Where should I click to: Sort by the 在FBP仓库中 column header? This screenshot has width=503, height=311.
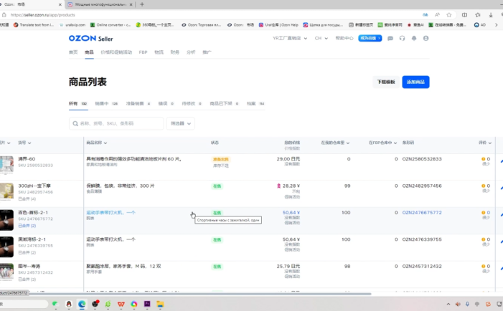coord(382,143)
